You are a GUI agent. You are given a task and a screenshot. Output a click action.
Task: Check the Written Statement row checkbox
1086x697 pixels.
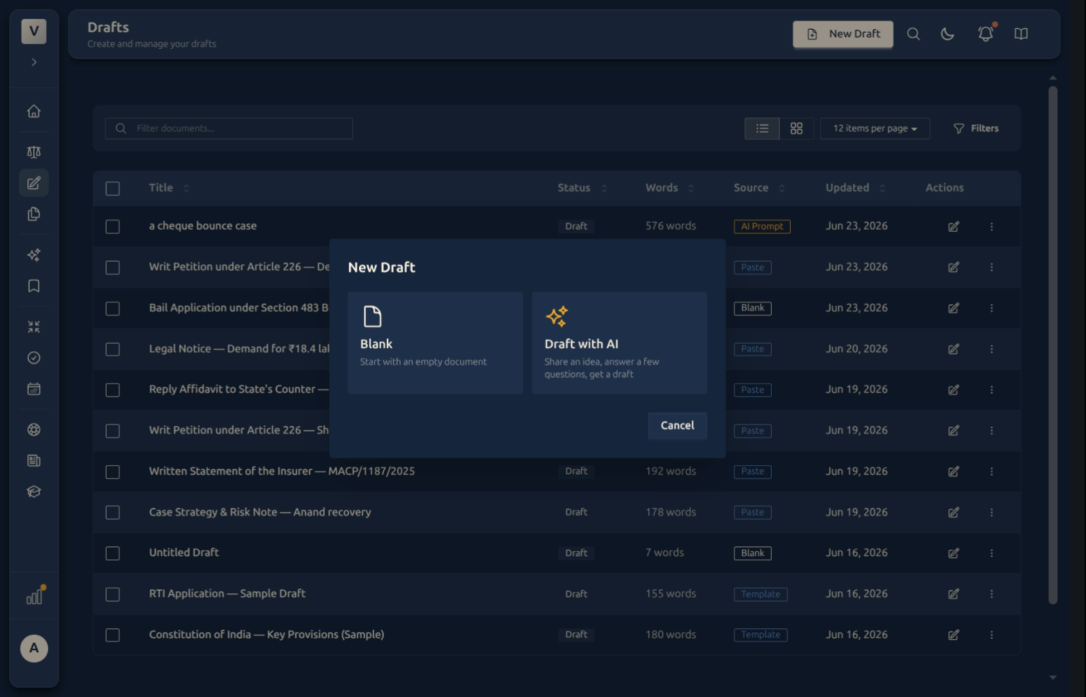[113, 472]
